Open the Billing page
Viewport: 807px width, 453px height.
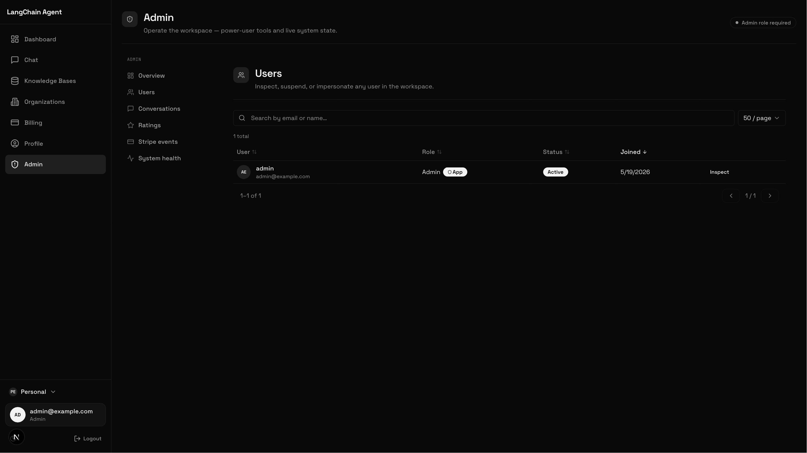point(55,123)
